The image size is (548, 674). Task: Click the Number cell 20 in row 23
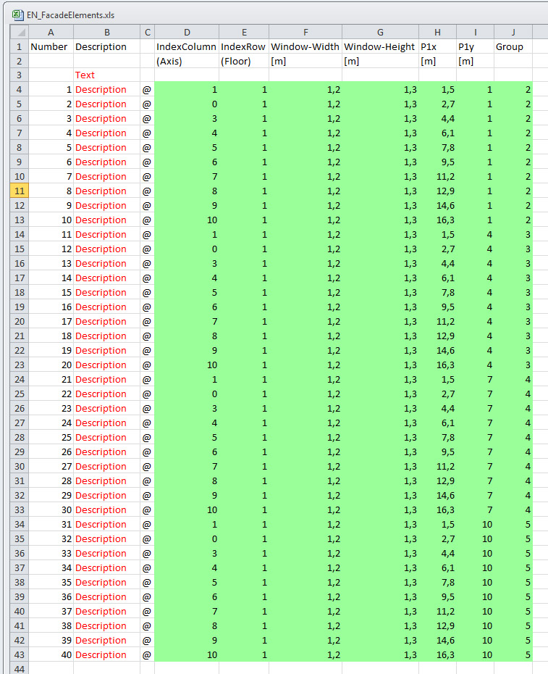click(x=51, y=365)
